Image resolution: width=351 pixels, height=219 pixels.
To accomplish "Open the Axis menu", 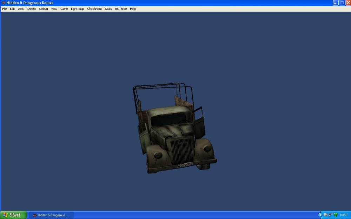I will click(21, 9).
